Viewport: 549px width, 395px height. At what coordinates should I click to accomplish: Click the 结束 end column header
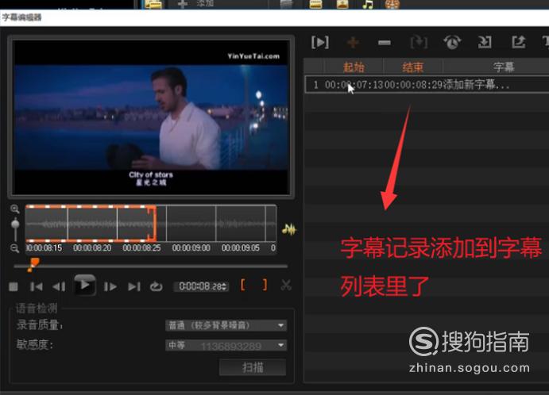413,67
